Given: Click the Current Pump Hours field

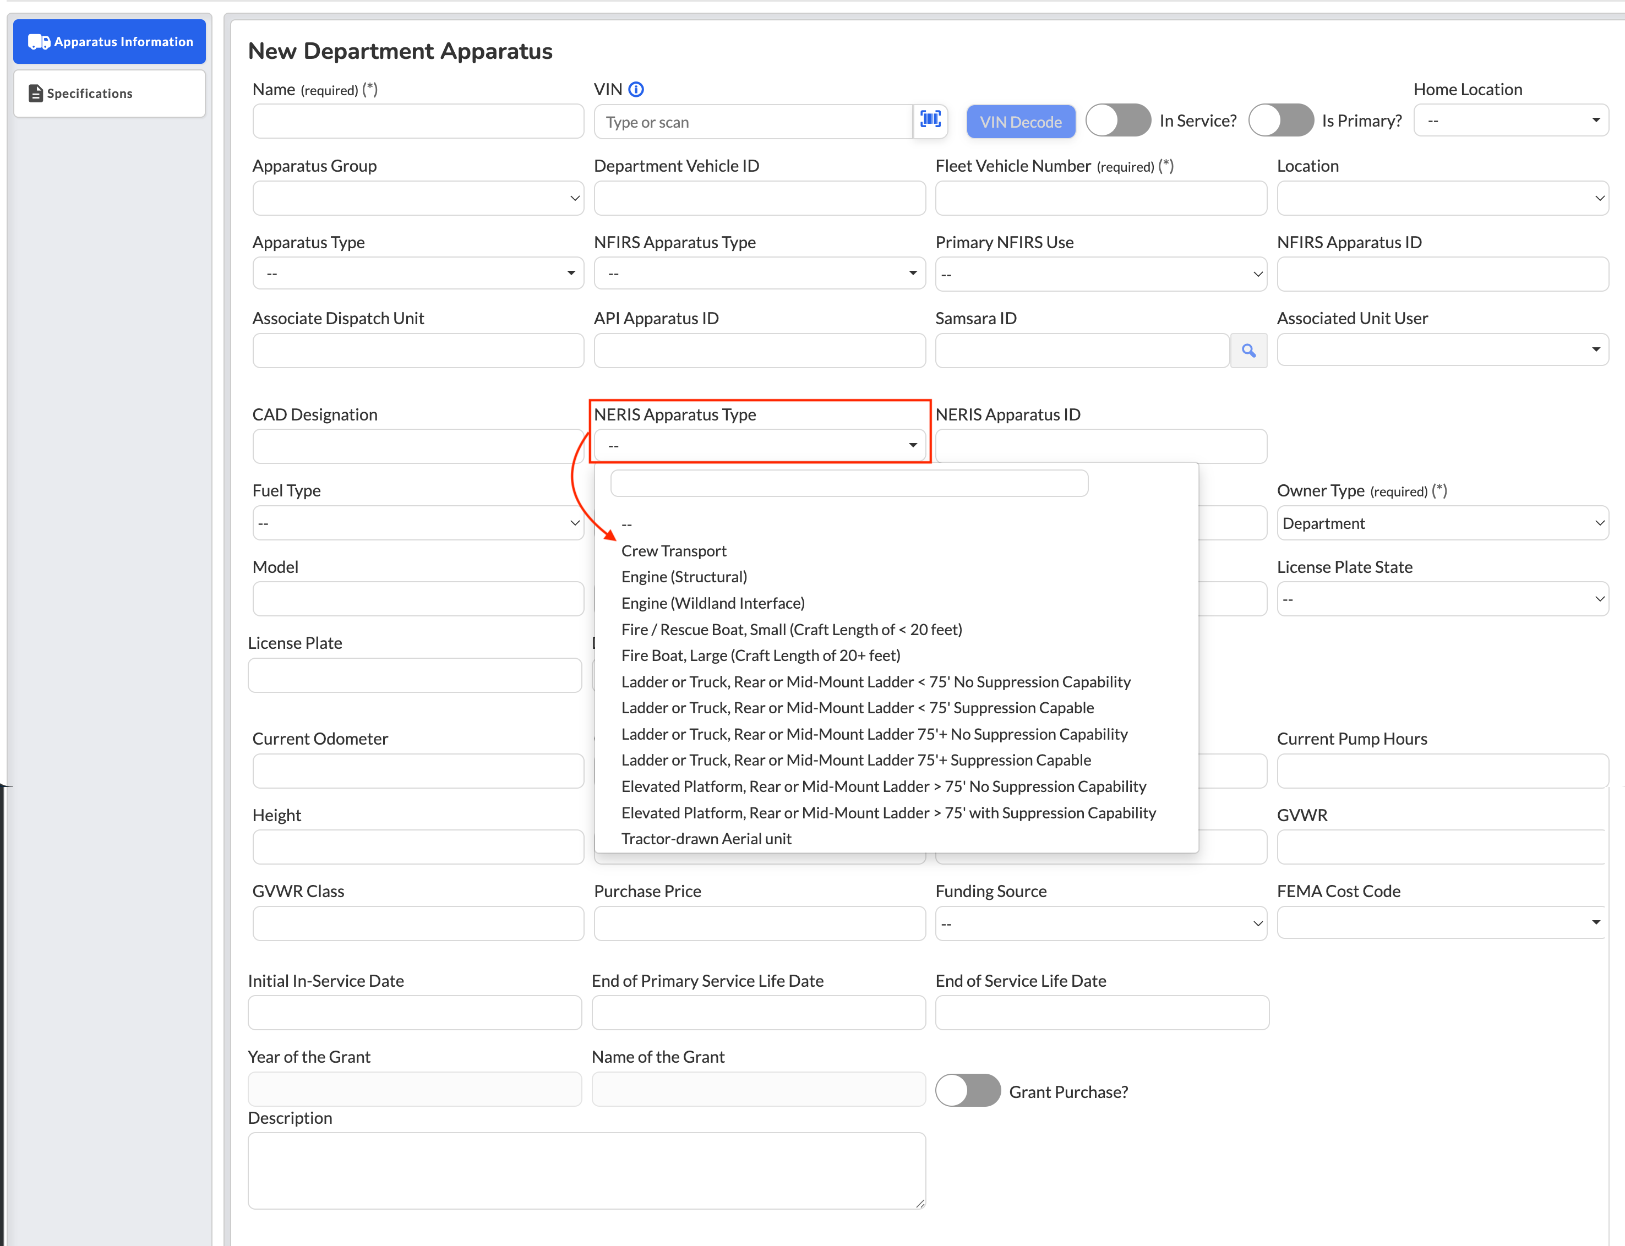Looking at the screenshot, I should 1442,770.
